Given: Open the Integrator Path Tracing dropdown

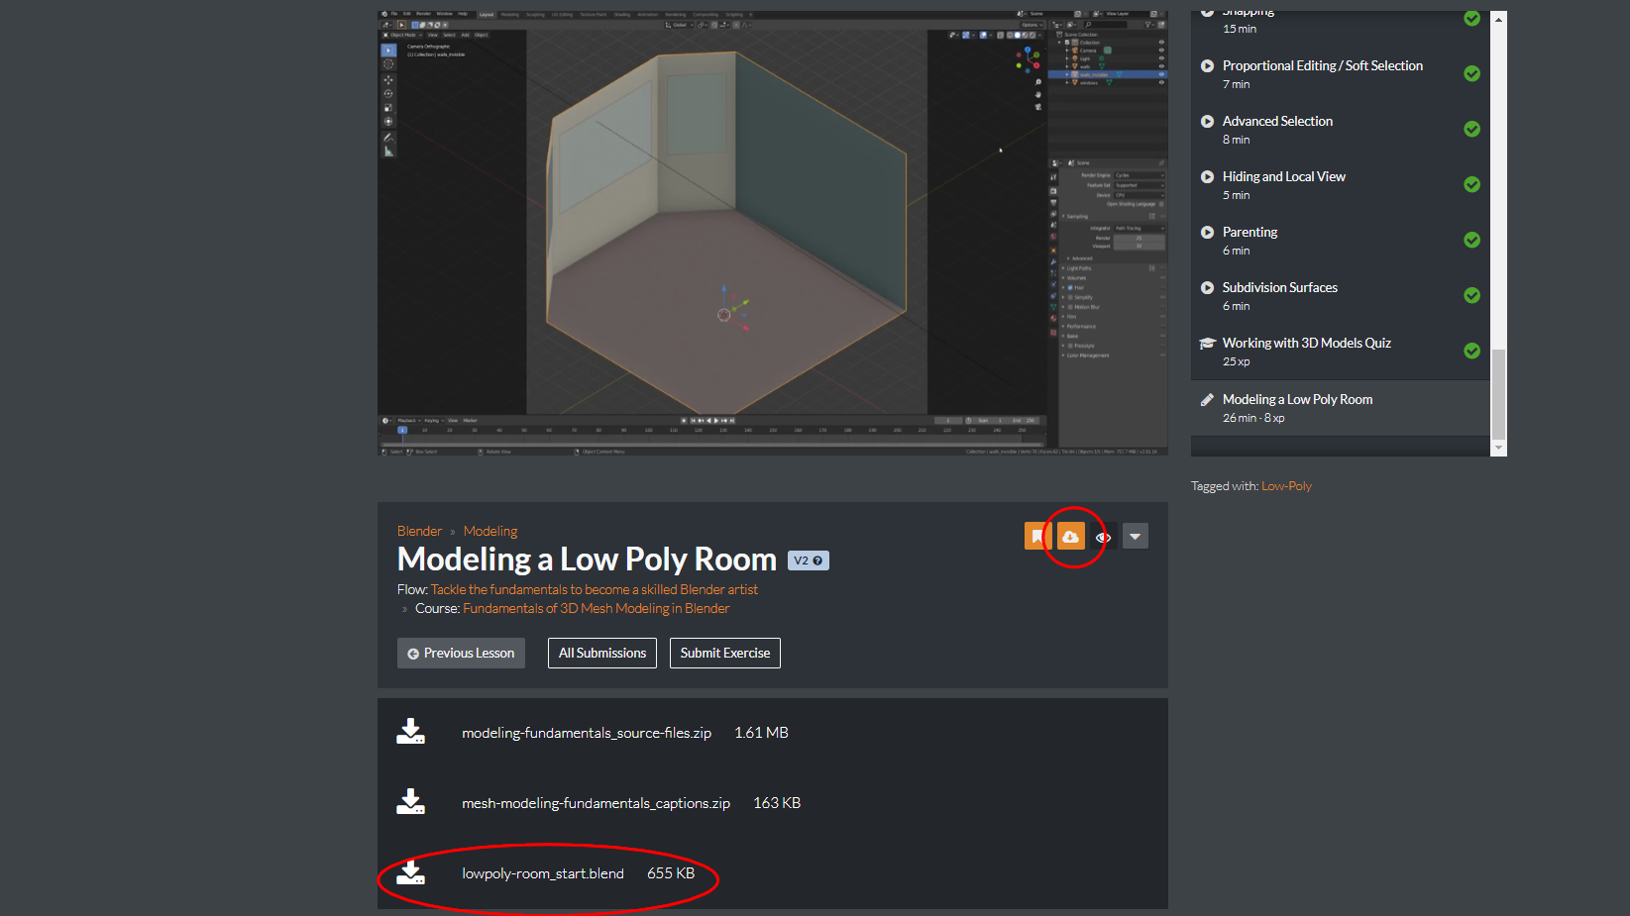Looking at the screenshot, I should (1140, 228).
